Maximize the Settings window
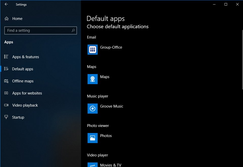Viewport: 243px width, 167px height. (x=226, y=4)
